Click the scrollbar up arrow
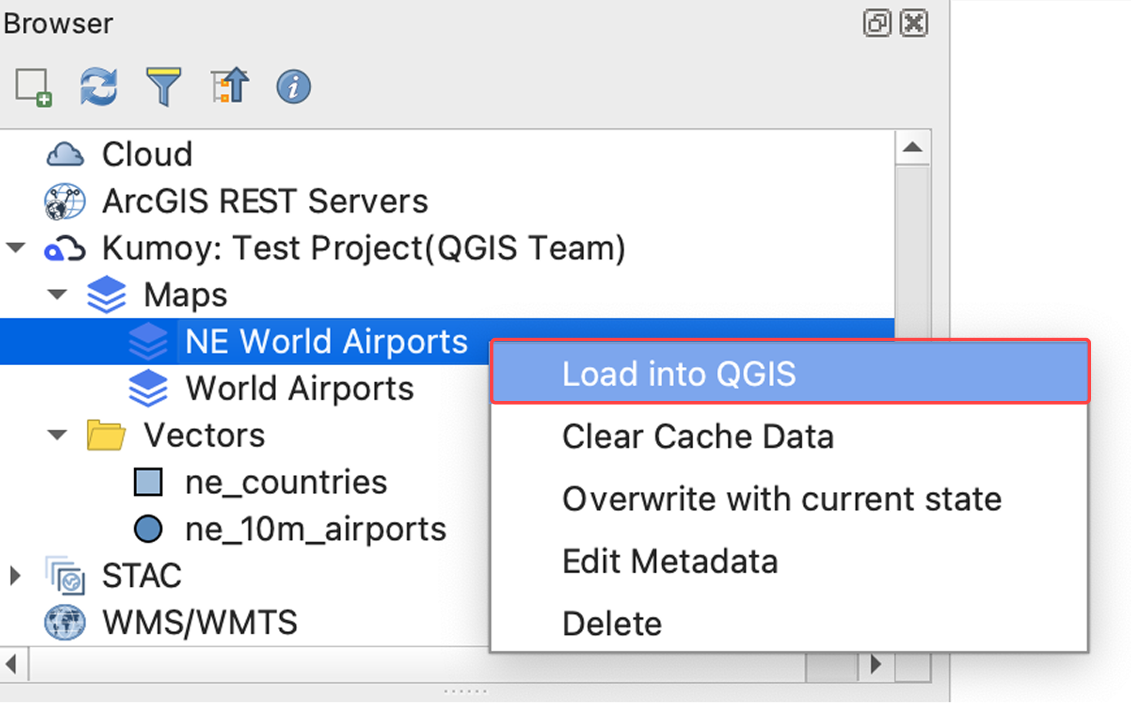 coord(912,148)
